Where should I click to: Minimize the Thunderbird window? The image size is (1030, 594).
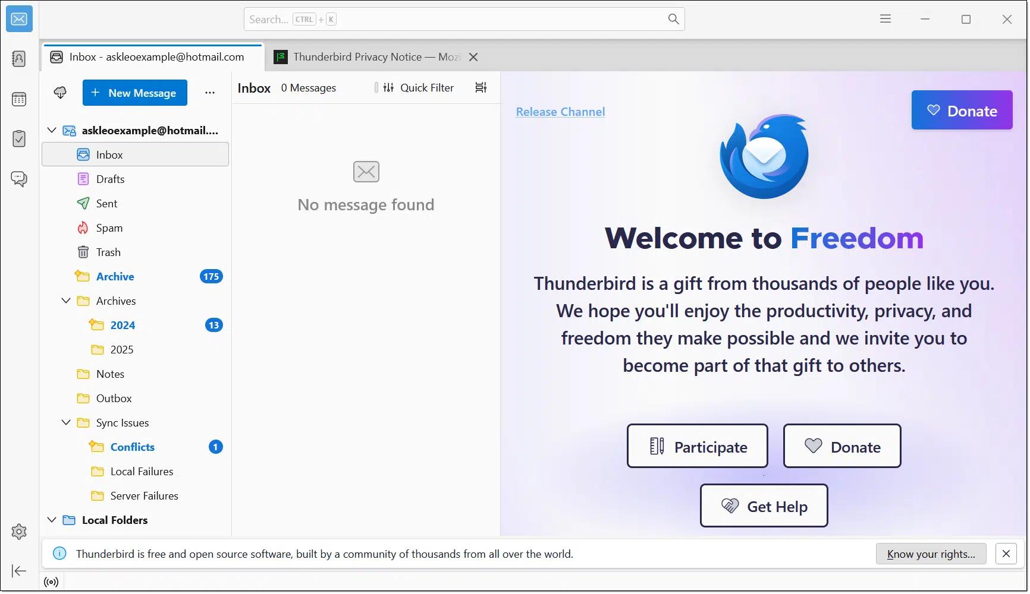[x=925, y=19]
